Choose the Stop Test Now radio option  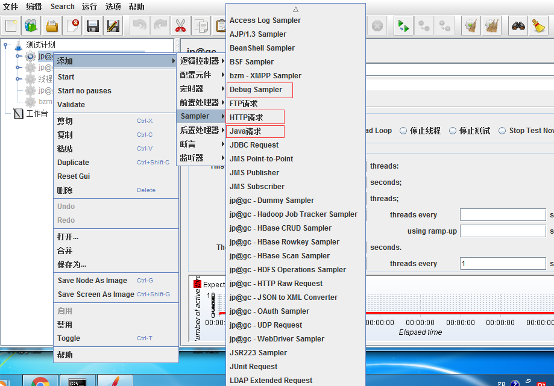pyautogui.click(x=502, y=131)
